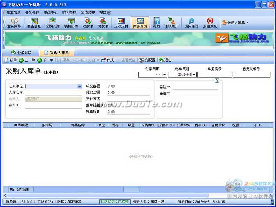Click the 付款单 toolbar icon
The height and width of the screenshot is (207, 276).
103,23
